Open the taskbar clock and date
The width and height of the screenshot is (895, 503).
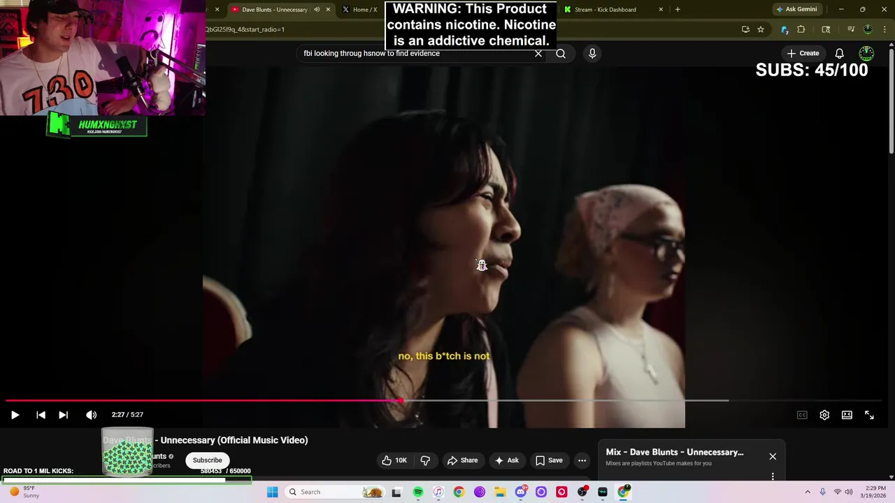pos(875,492)
